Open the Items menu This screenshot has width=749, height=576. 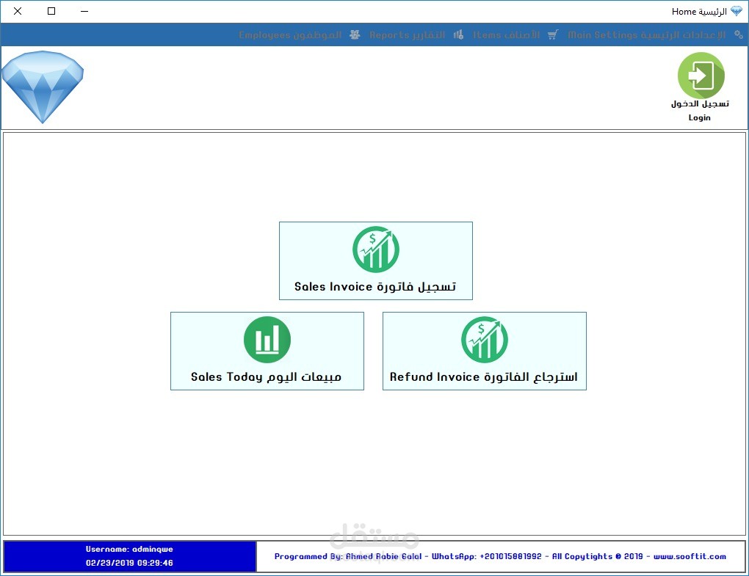pos(507,34)
